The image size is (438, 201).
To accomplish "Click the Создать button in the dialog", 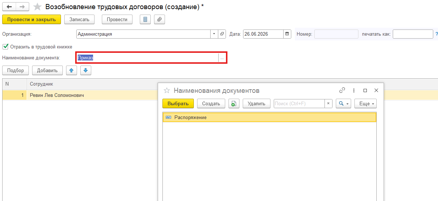I will 211,103.
